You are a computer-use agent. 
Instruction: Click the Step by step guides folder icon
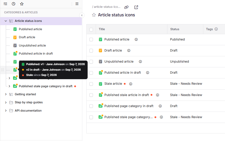(11, 103)
